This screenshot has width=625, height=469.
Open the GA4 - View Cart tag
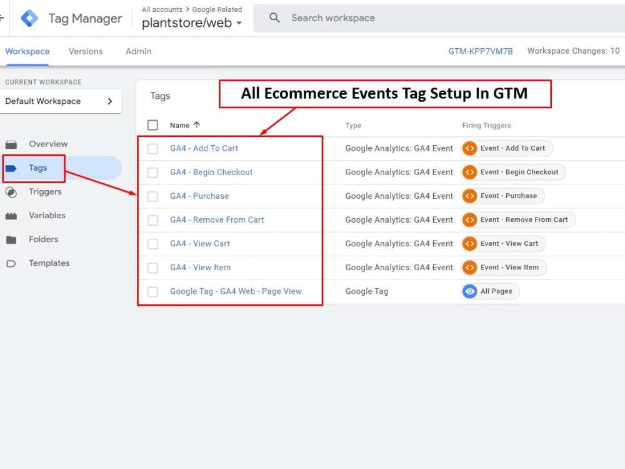(x=200, y=243)
